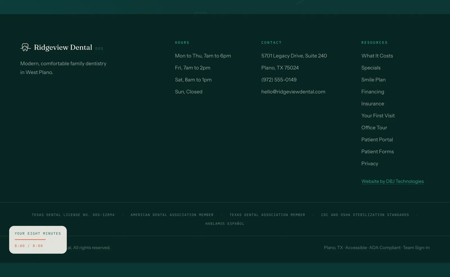Image resolution: width=450 pixels, height=277 pixels.
Task: Open the Insurance link
Action: pos(373,104)
